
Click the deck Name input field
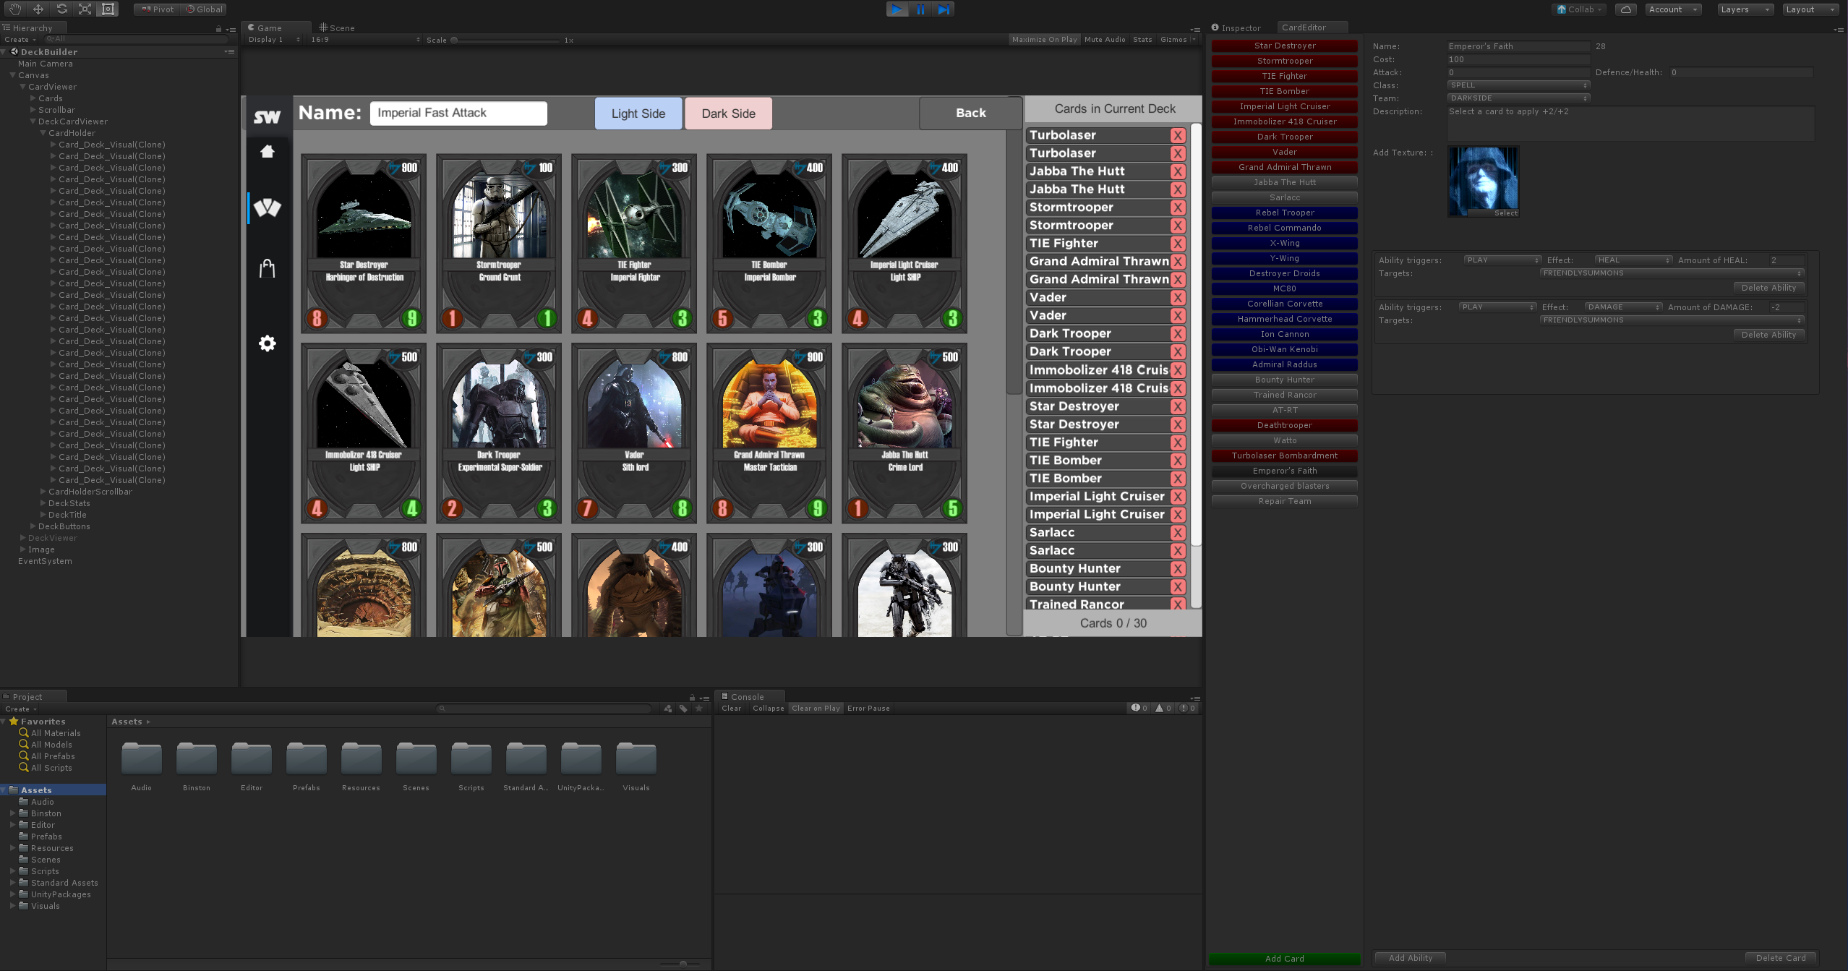tap(458, 114)
